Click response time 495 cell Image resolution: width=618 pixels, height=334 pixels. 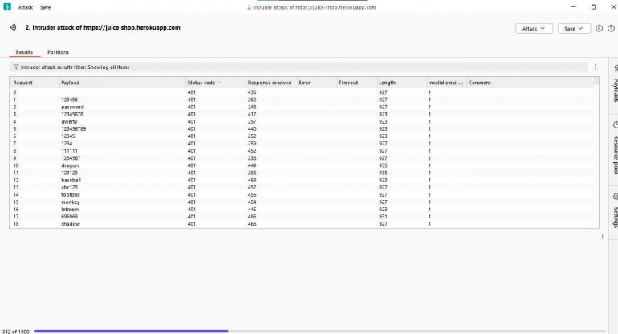(x=252, y=217)
